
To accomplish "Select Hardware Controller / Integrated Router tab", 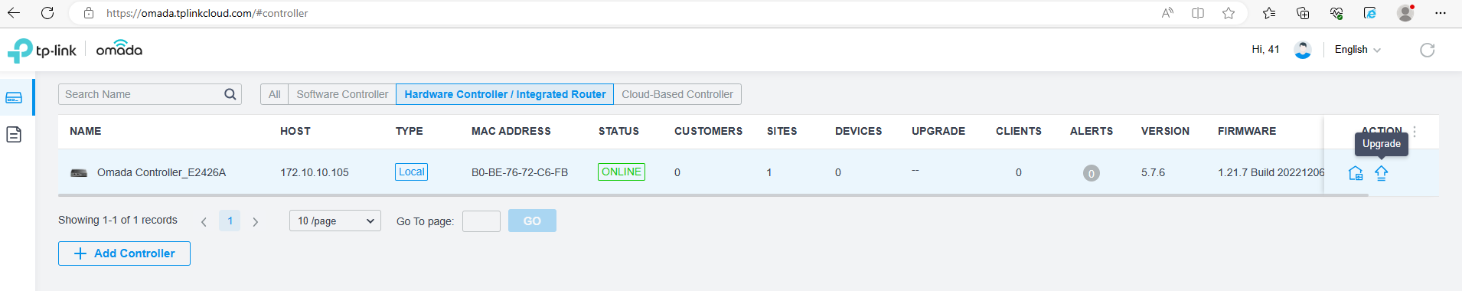I will 505,94.
